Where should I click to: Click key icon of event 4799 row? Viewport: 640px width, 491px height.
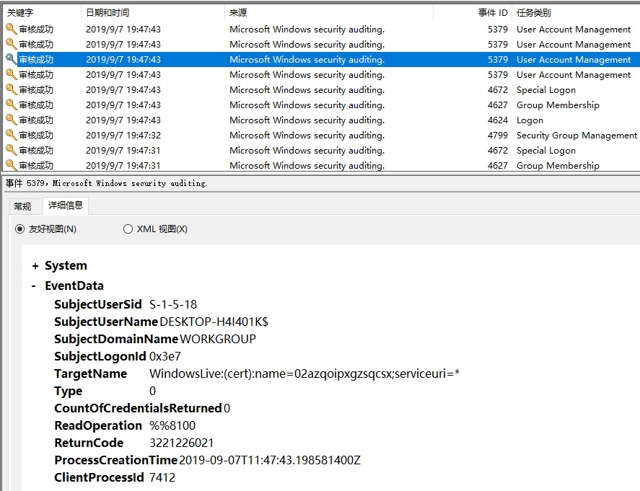[x=11, y=135]
